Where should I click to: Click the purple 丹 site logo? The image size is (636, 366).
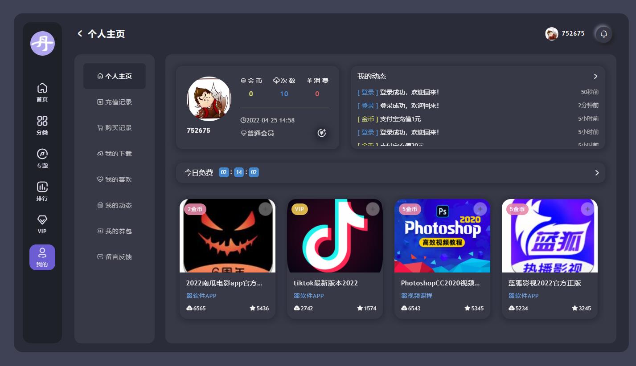tap(42, 44)
